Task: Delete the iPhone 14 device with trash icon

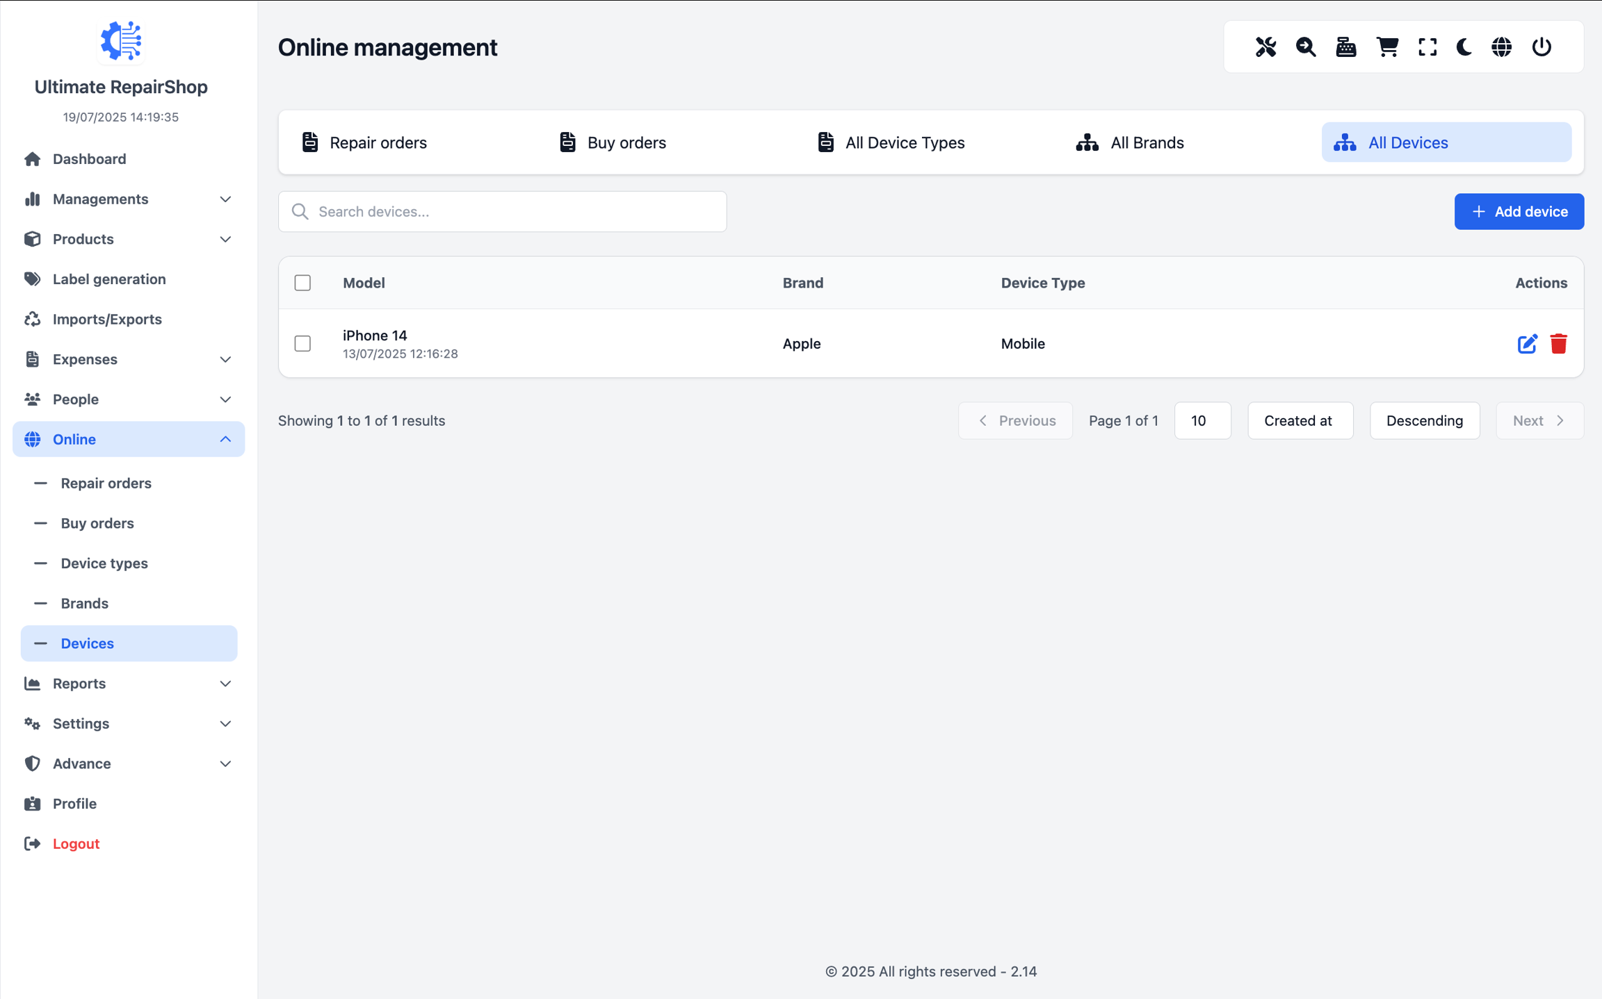Action: (1558, 344)
